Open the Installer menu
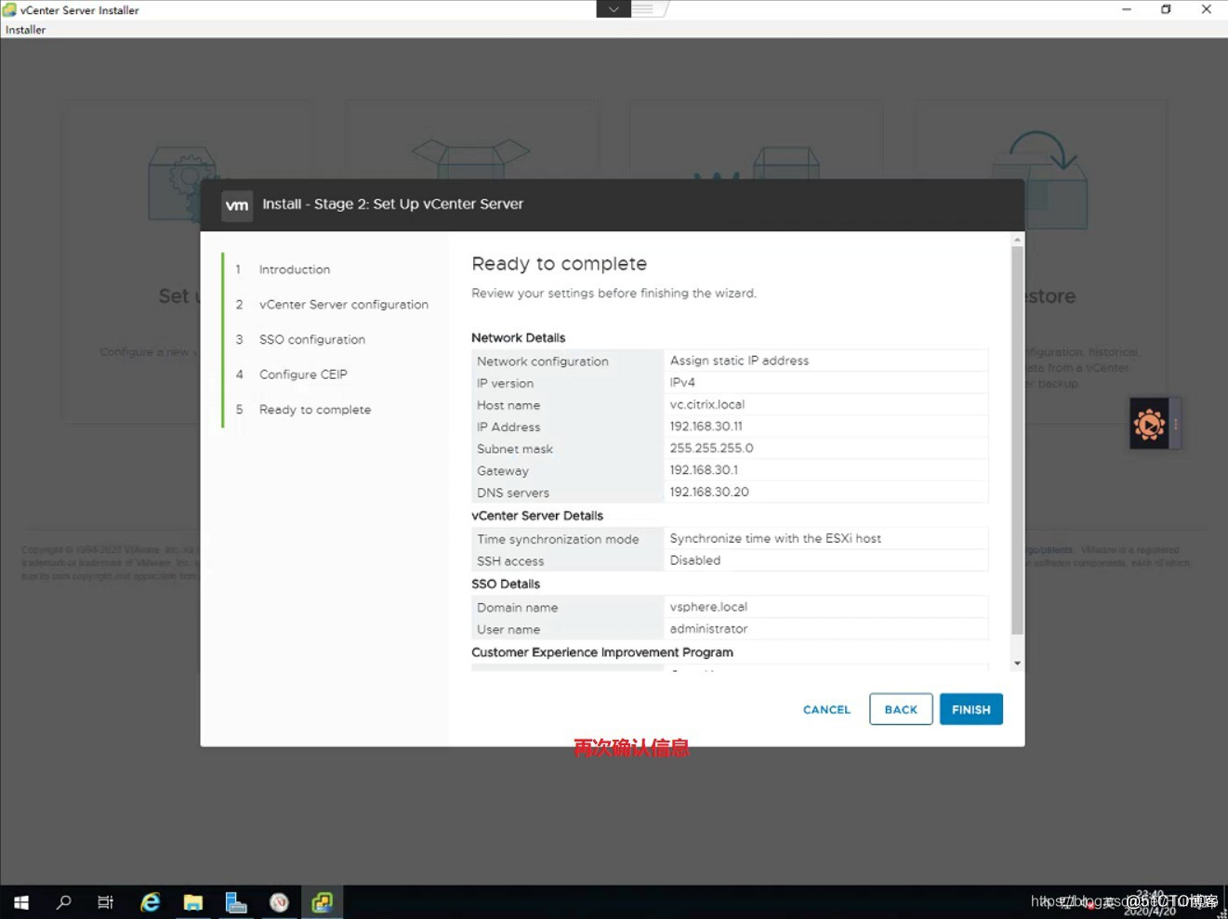The height and width of the screenshot is (919, 1228). [25, 30]
